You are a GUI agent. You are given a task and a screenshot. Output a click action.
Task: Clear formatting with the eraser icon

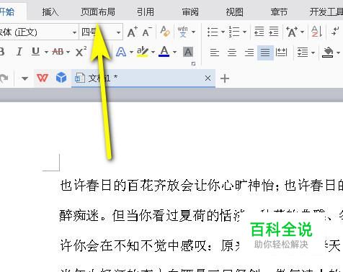click(x=165, y=32)
